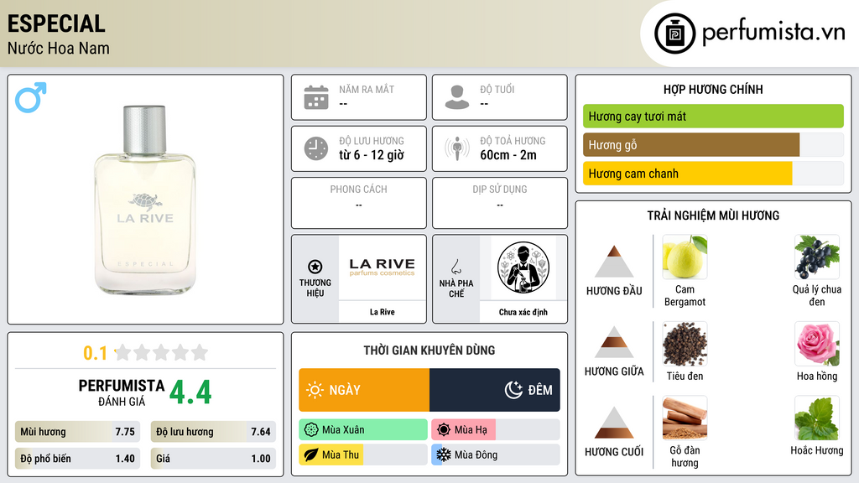The height and width of the screenshot is (483, 859).
Task: Select the Ngày daytime block
Action: click(364, 390)
